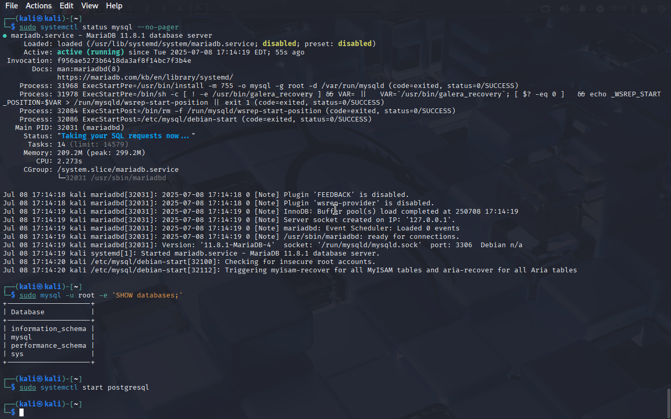671x419 pixels.
Task: Click the 'systemctl status mysql --no-pager' command
Action: coord(110,27)
